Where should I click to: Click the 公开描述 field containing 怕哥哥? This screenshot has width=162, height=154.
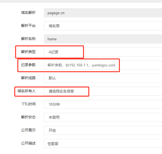103,143
